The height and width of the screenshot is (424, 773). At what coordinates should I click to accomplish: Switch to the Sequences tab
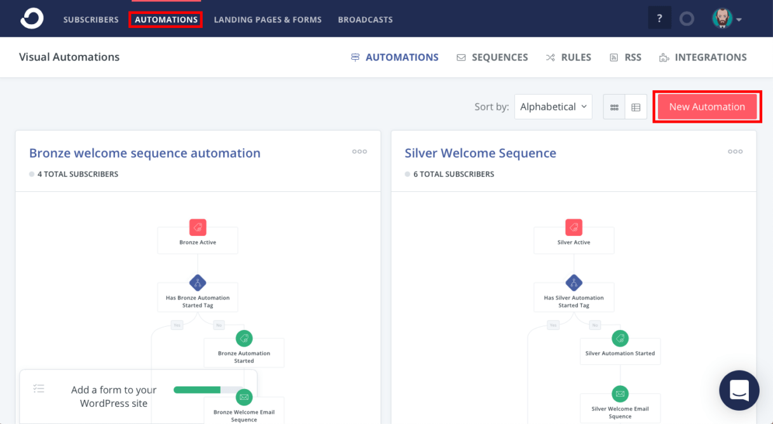coord(492,57)
